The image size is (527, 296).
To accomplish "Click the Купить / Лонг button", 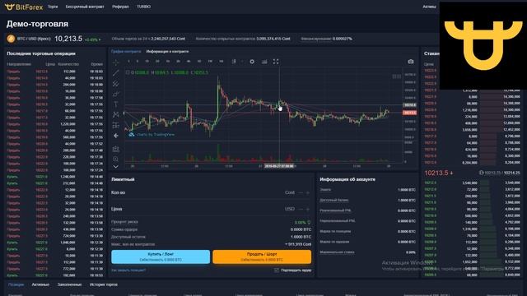I will [x=161, y=257].
